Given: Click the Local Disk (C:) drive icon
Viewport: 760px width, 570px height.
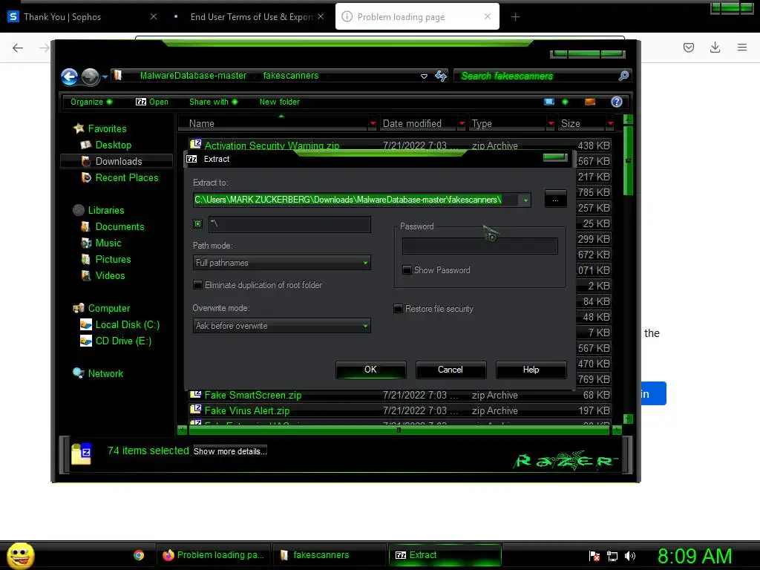Looking at the screenshot, I should click(x=86, y=324).
